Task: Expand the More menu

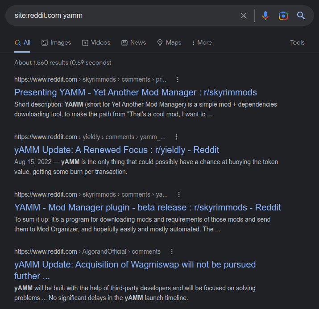Action: coord(202,42)
